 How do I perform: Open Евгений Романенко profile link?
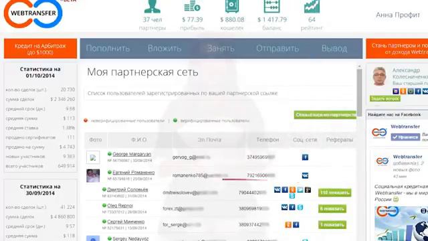point(134,173)
